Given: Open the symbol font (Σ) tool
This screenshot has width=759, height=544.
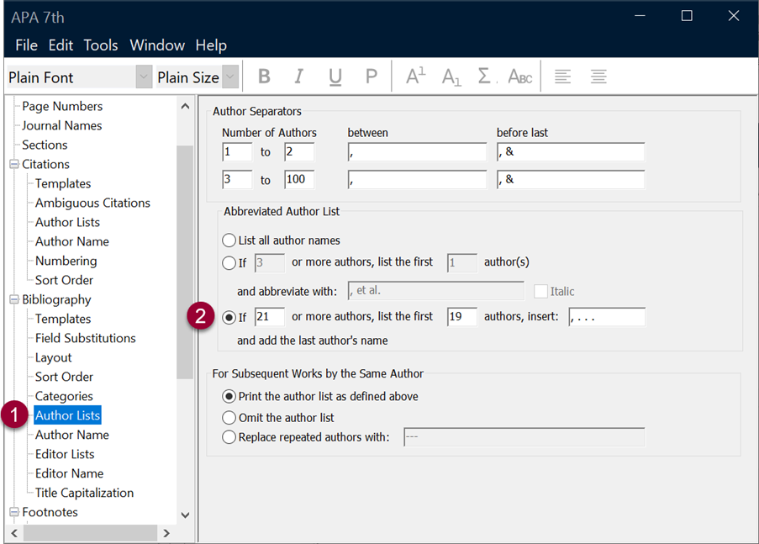Looking at the screenshot, I should [x=484, y=76].
